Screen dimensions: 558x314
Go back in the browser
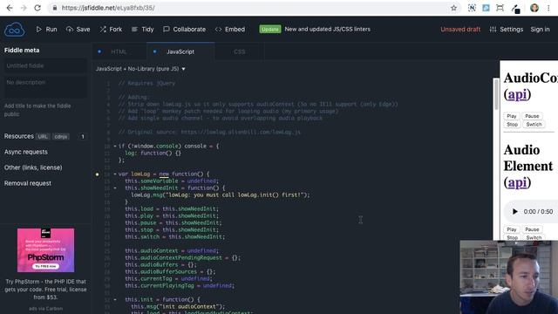coord(10,8)
